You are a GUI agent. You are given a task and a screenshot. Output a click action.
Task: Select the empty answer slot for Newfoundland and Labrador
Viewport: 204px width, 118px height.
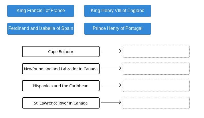(156, 69)
